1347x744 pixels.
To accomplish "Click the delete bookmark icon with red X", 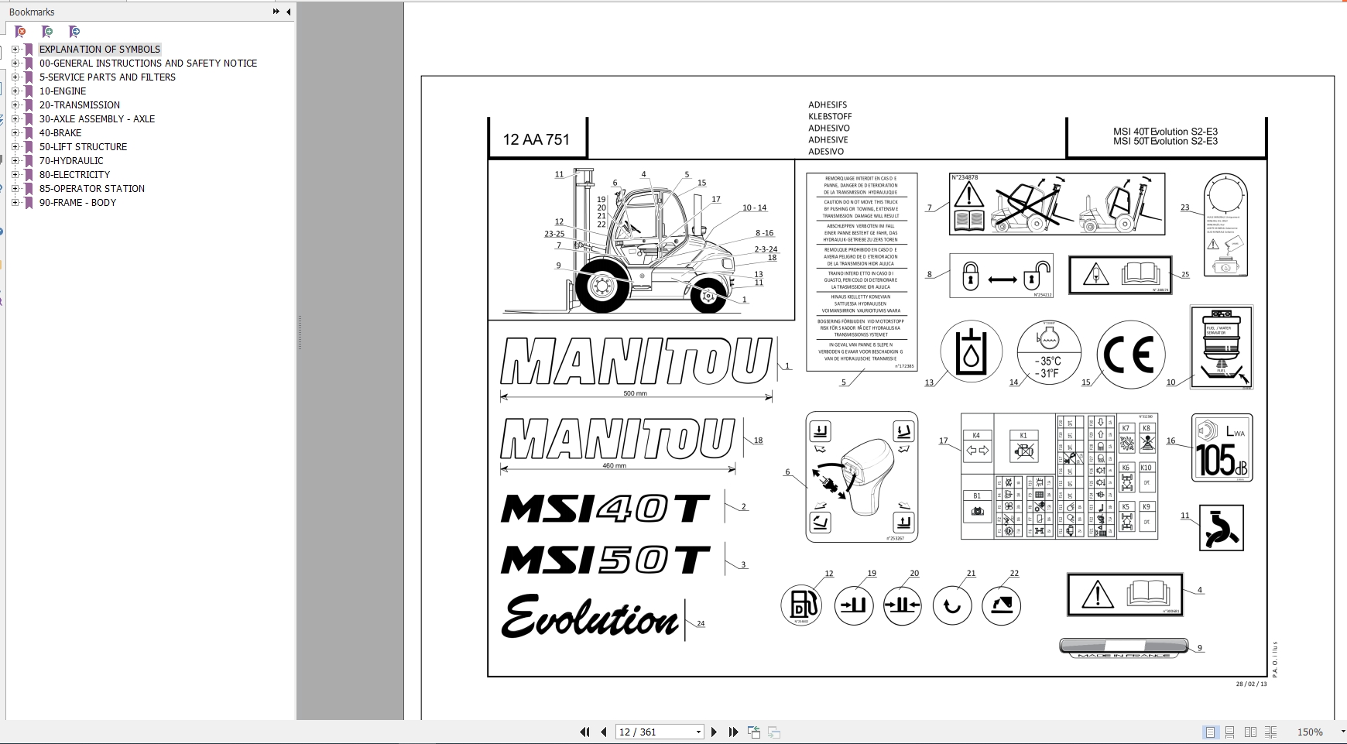I will click(21, 32).
